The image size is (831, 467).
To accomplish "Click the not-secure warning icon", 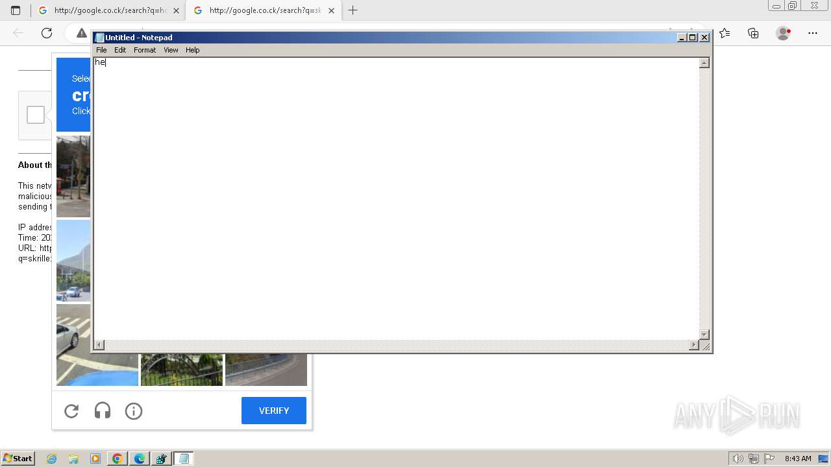I will coord(81,33).
